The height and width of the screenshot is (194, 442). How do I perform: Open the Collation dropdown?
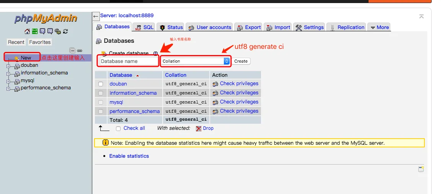(x=195, y=61)
